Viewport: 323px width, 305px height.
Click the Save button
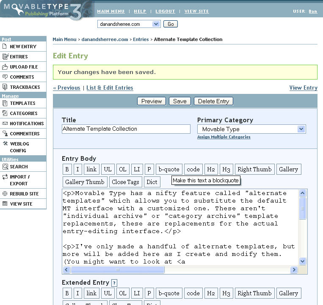(180, 101)
